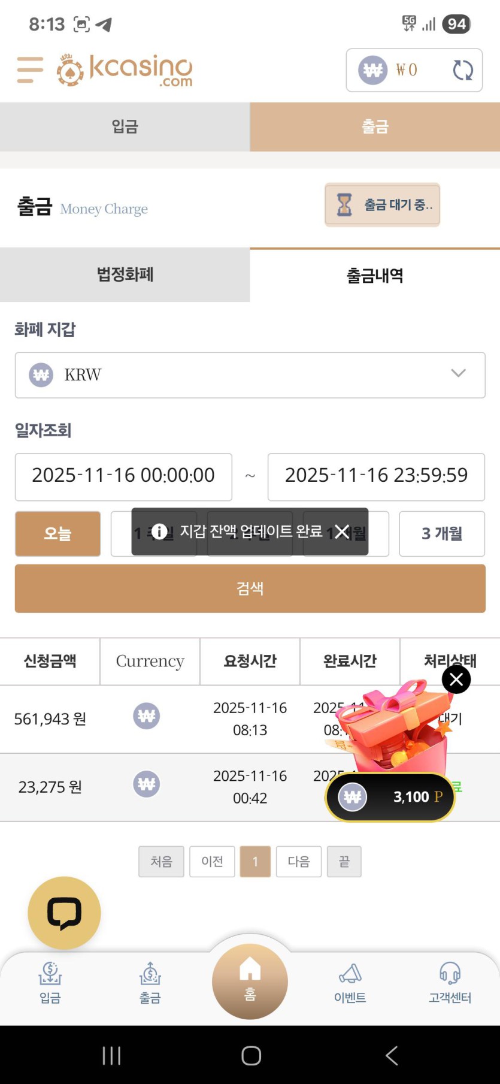This screenshot has height=1084, width=500.
Task: Select the 오늘 date filter
Action: 57,533
